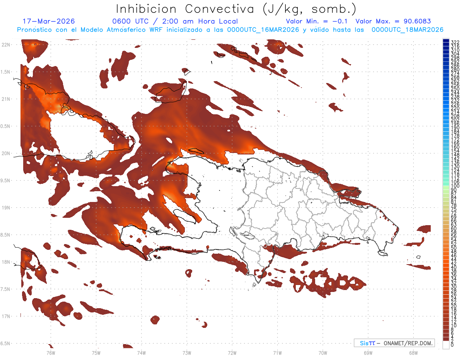Click the '10' colorbar label
Screen dimensions: 464x358
[454, 326]
